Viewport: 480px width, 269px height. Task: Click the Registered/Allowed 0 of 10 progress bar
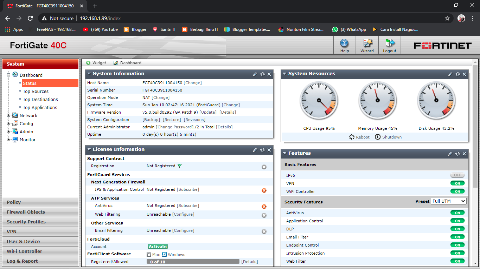[193, 262]
